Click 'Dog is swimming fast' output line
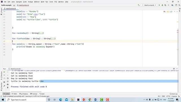 click(22, 78)
